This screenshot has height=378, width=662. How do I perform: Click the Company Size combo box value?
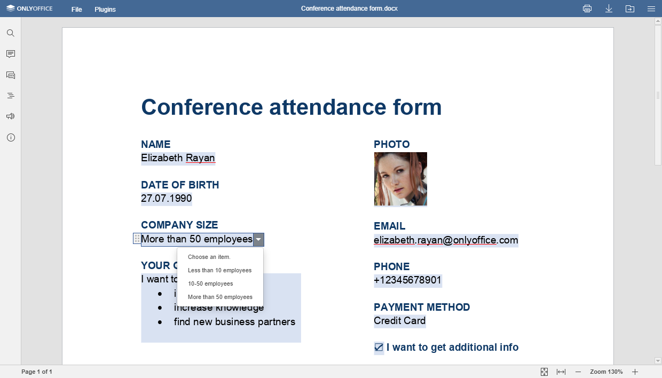197,239
